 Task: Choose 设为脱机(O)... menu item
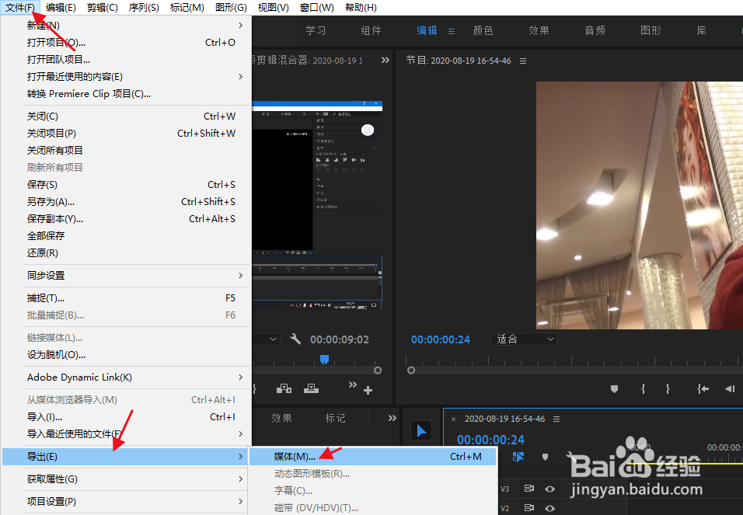point(126,355)
